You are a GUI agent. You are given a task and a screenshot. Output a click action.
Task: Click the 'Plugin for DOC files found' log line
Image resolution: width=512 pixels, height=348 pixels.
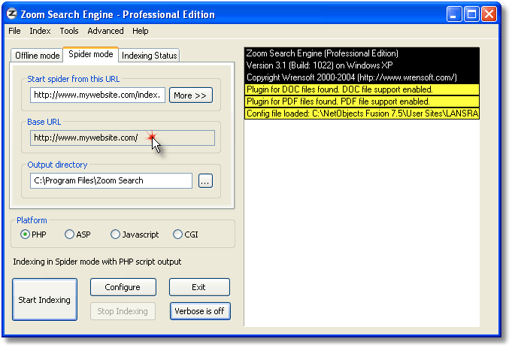click(362, 89)
